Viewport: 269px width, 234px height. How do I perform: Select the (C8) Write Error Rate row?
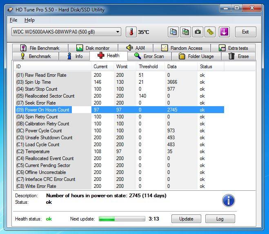click(x=120, y=186)
